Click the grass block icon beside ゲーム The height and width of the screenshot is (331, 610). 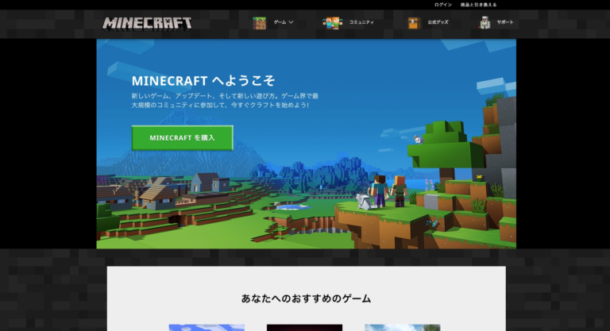(260, 23)
